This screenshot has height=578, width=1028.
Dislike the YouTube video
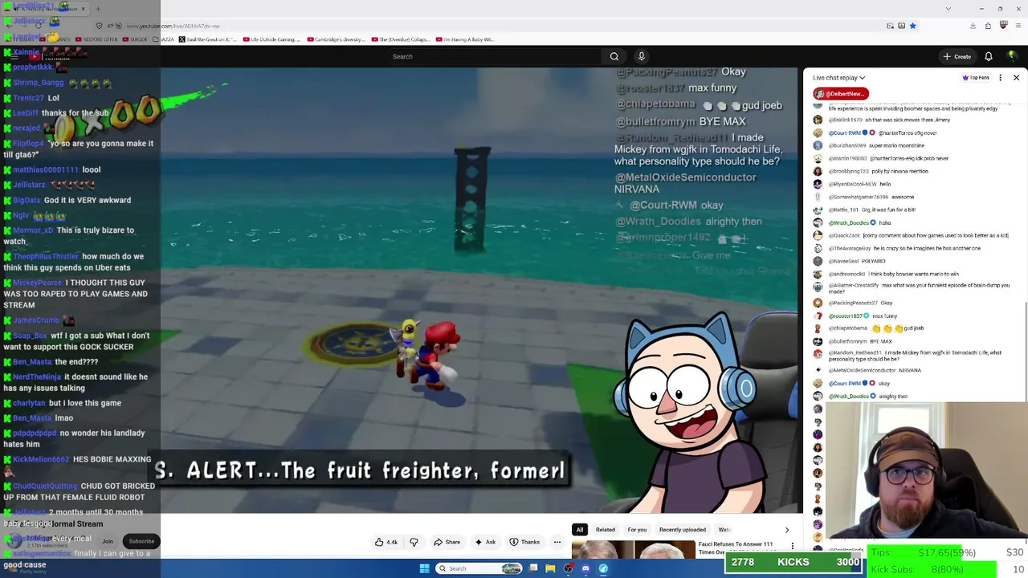pyautogui.click(x=414, y=542)
